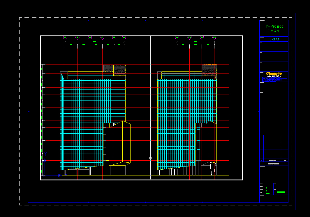Select hatched rooftop block on left elevation
The width and height of the screenshot is (310, 217).
(x=114, y=69)
